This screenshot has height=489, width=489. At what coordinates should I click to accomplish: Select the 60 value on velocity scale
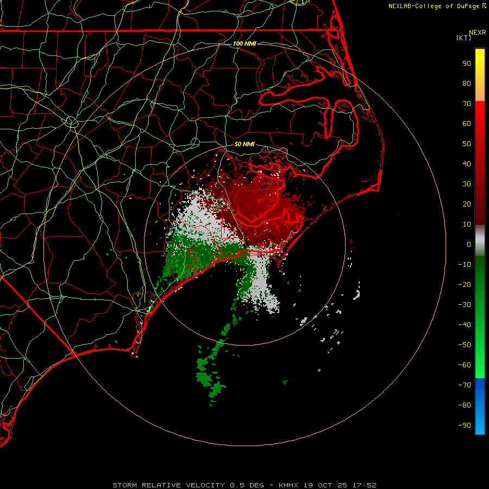pos(467,124)
